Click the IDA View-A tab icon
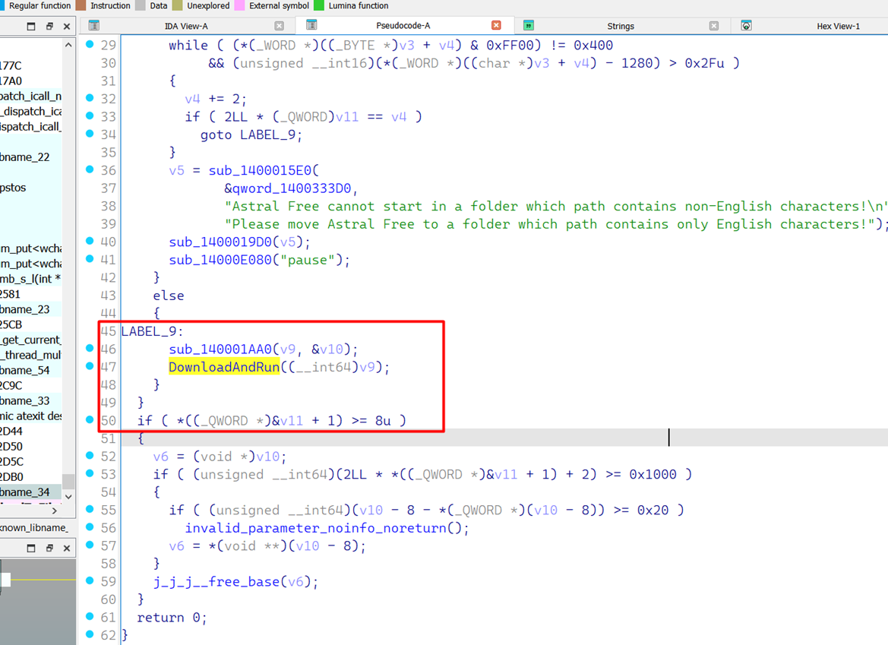The image size is (888, 645). coord(94,26)
